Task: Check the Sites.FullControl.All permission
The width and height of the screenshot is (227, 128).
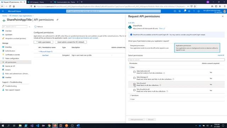Action: point(134,72)
